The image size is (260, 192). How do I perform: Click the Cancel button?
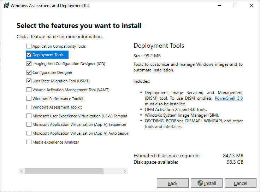tap(241, 183)
